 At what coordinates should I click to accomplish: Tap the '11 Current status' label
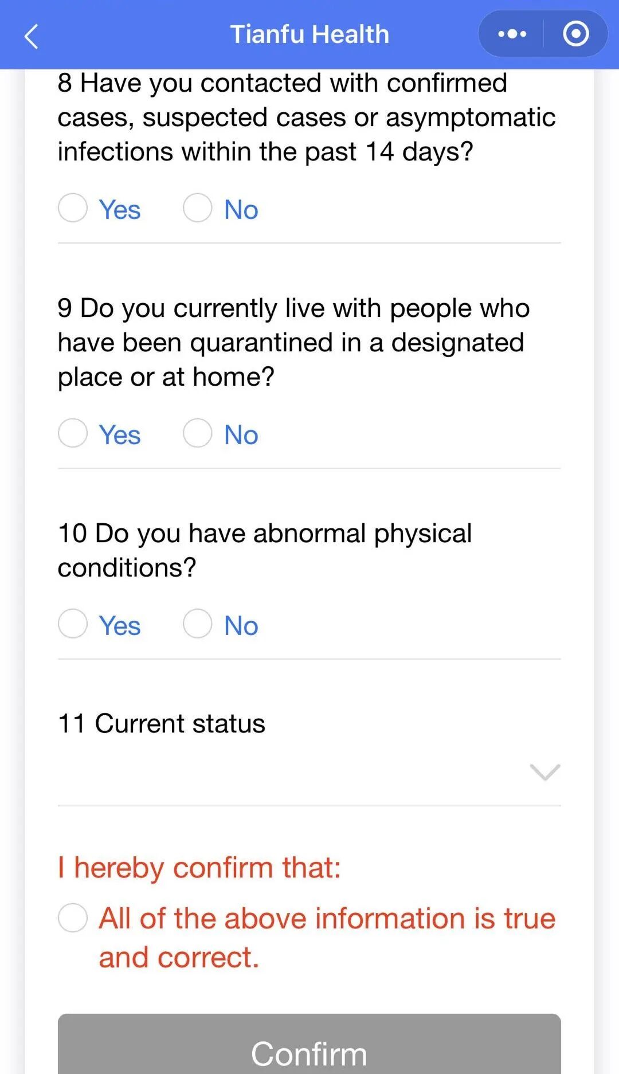coord(162,724)
